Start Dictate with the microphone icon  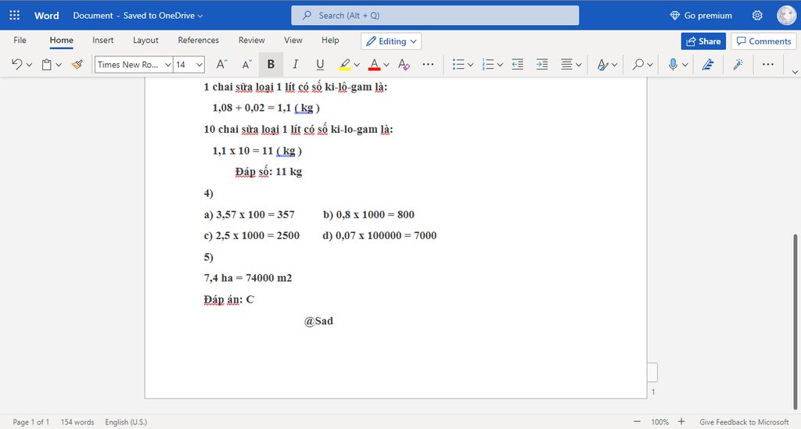pos(673,64)
